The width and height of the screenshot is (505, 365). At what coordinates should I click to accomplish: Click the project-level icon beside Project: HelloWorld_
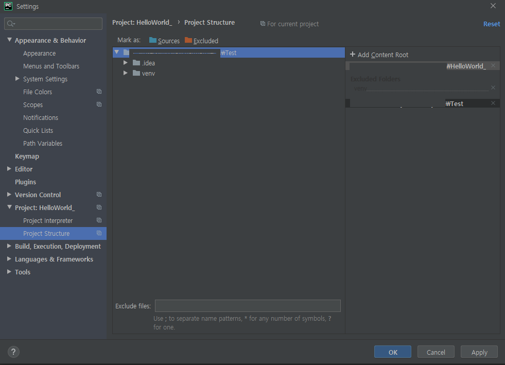coord(99,207)
